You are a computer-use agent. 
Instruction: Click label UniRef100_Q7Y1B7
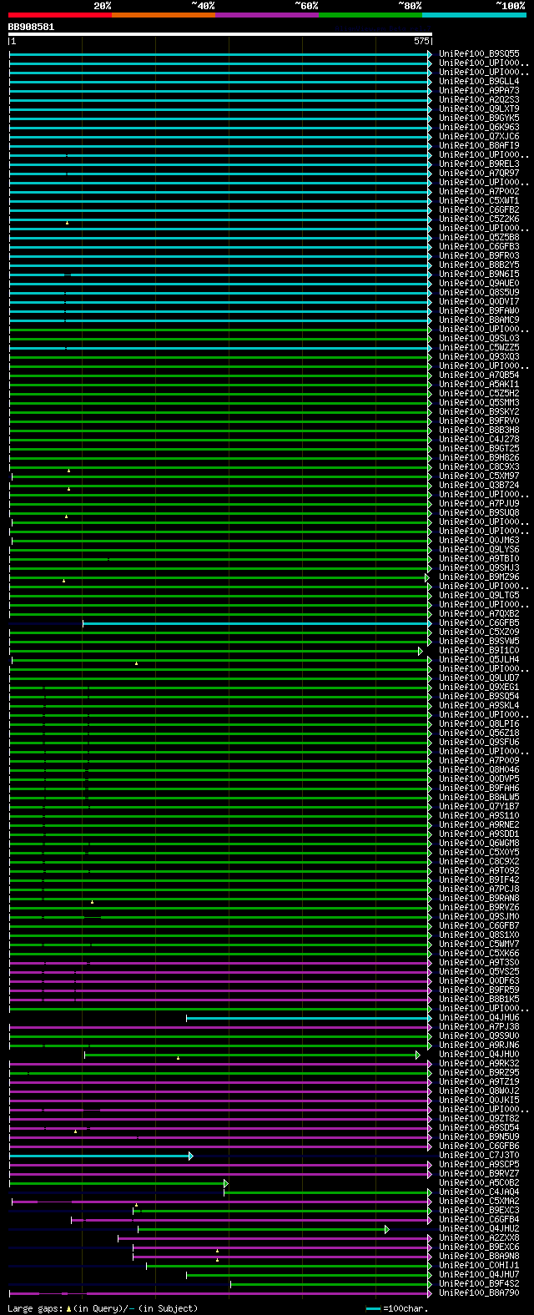[x=479, y=806]
